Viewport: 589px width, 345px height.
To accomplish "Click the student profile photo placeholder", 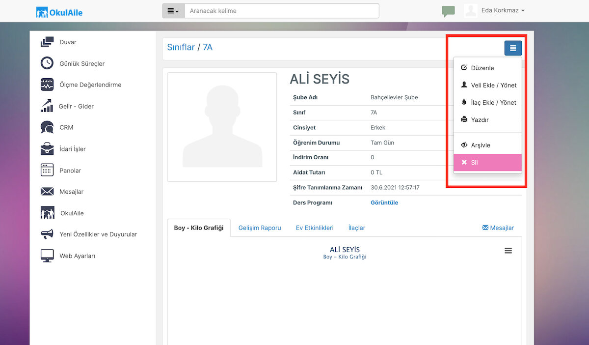I will tap(222, 127).
